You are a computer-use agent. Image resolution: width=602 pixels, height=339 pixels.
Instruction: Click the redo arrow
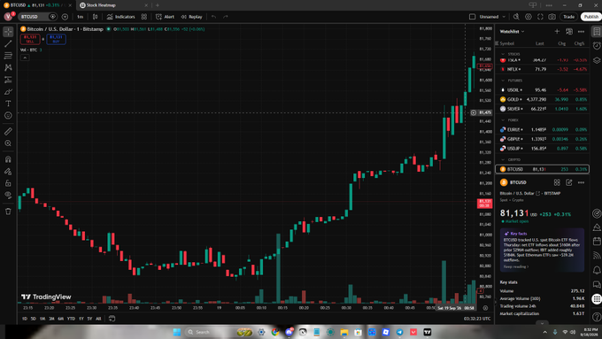[226, 17]
